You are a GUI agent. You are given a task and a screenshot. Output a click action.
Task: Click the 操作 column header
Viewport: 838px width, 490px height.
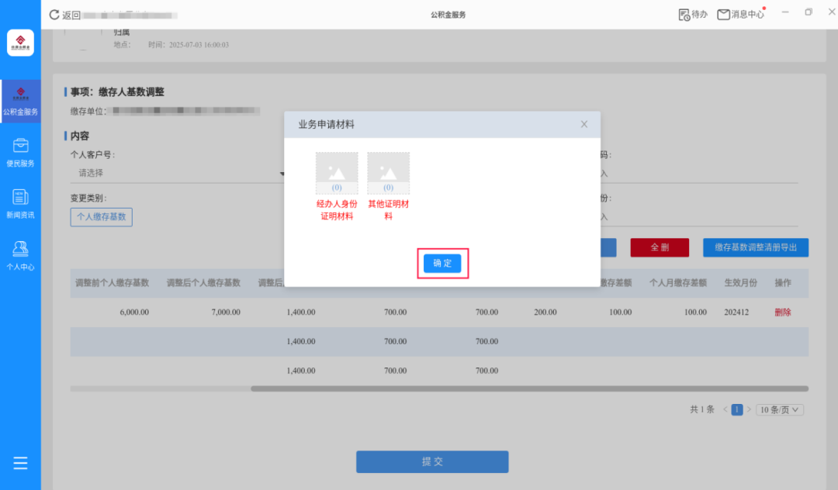(783, 283)
